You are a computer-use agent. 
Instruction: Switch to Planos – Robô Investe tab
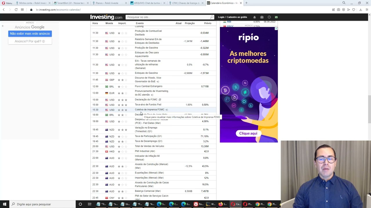[x=109, y=3]
